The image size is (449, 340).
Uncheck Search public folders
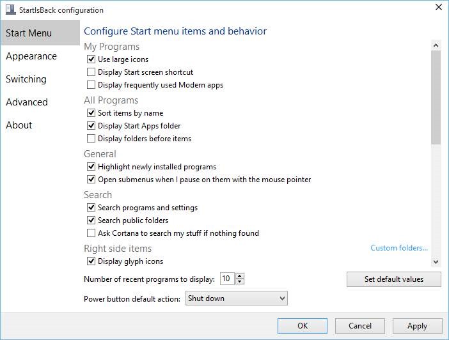(x=91, y=220)
